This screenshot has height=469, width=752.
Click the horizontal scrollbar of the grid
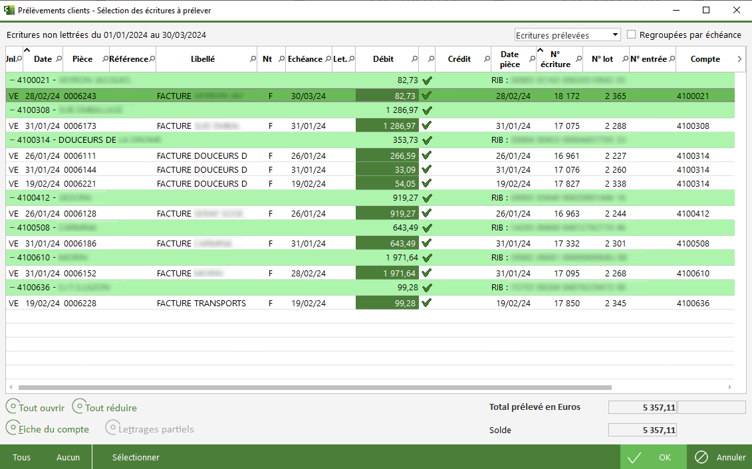pos(314,387)
